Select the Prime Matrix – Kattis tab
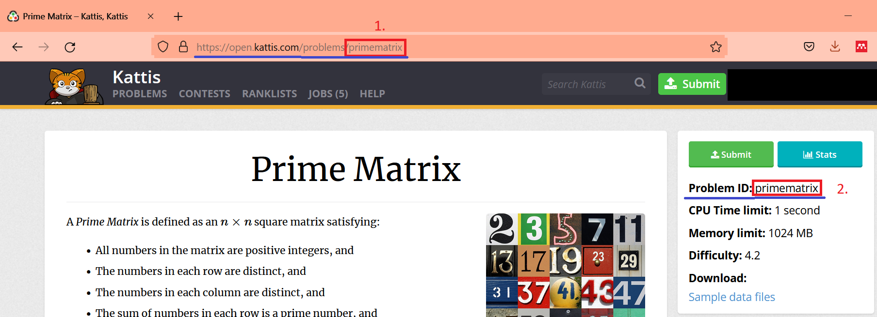This screenshot has width=877, height=317. (75, 16)
